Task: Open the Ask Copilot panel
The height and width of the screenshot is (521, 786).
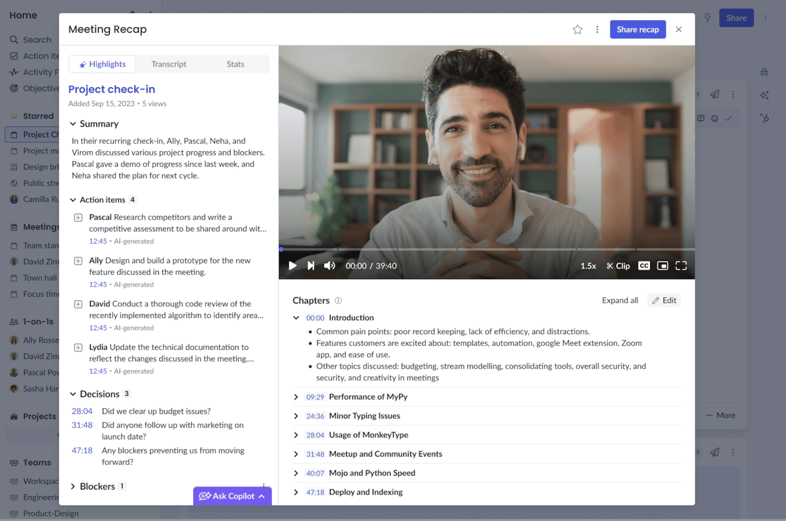Action: coord(232,496)
